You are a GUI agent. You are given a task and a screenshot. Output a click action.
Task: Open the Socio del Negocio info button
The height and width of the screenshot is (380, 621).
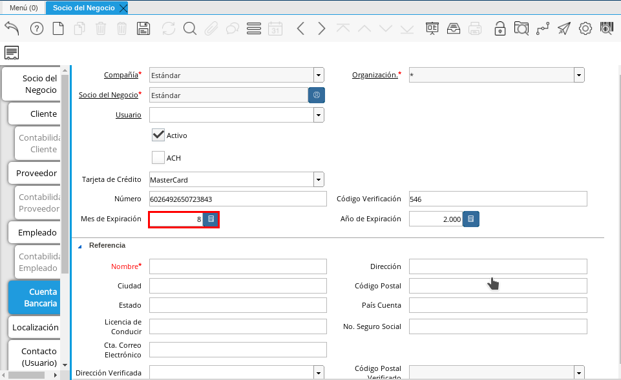(x=317, y=95)
